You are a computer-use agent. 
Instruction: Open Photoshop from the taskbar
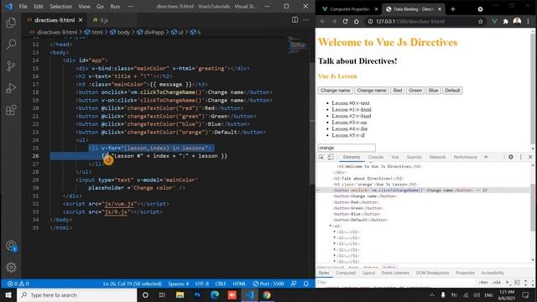click(x=197, y=294)
